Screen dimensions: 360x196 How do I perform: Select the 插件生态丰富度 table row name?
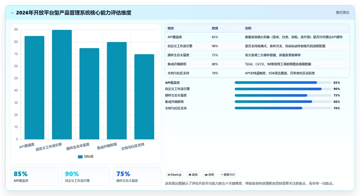(178, 55)
